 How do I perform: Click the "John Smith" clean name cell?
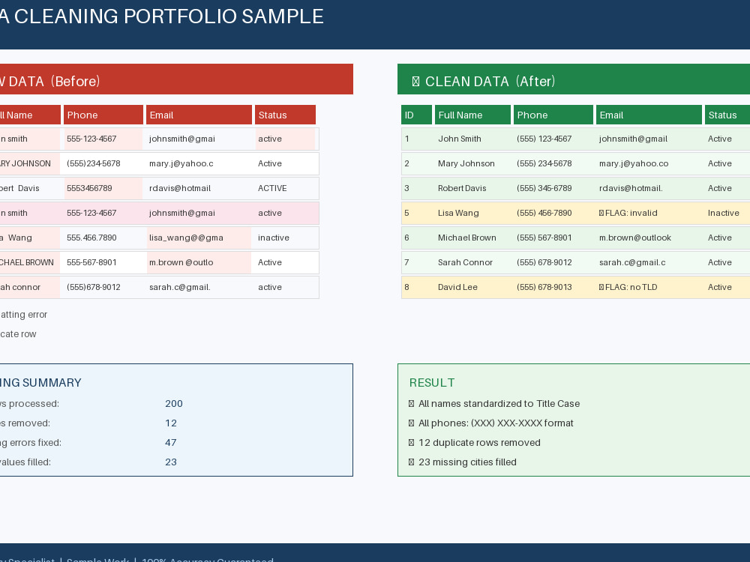(460, 139)
